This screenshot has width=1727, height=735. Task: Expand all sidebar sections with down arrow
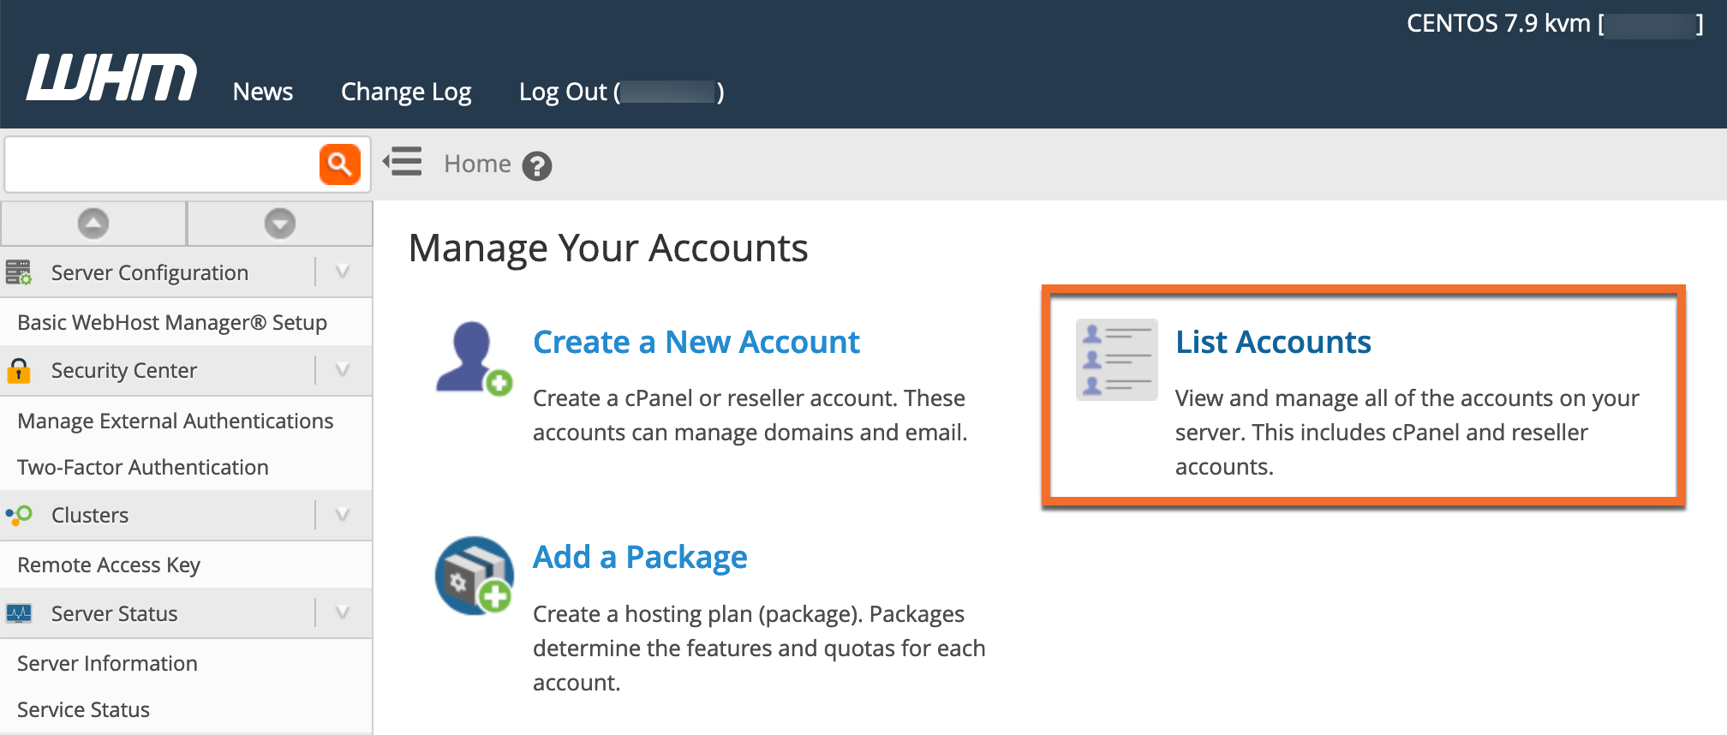pos(280,224)
